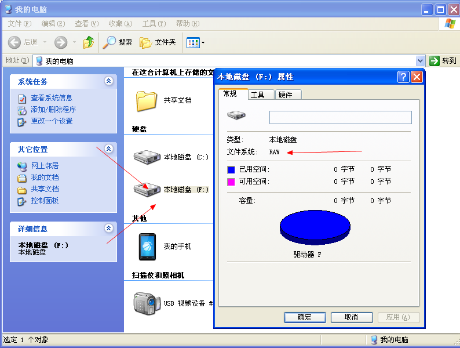Go up one folder level icon
The height and width of the screenshot is (348, 460).
click(88, 42)
